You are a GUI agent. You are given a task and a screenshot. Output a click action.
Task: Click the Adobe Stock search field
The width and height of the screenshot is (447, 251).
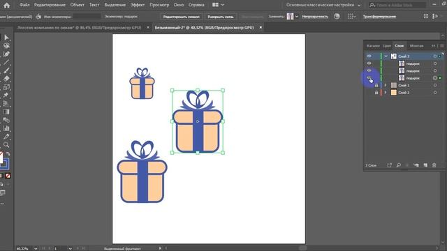point(398,5)
